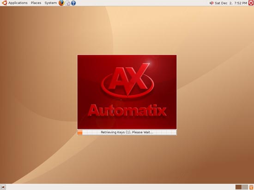Launch the Firefox web browser icon
This screenshot has height=190, width=254.
[61, 3]
